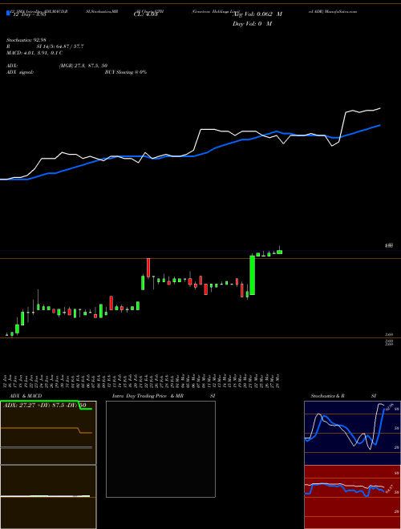
Task: Click the 'Day Vol: 0 M' value
Action: tap(252, 24)
